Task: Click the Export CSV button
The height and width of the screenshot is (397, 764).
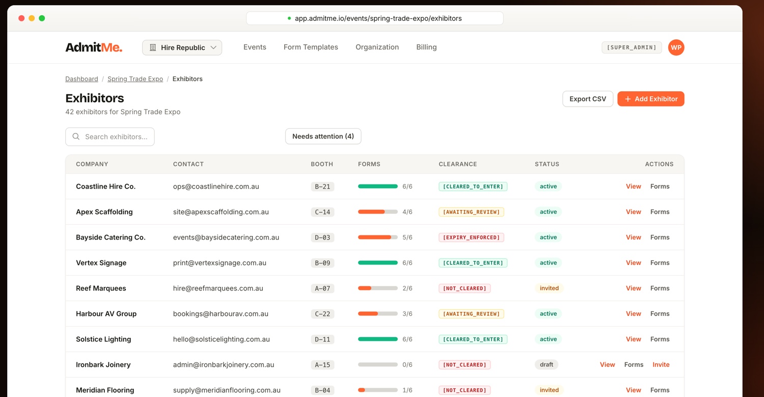Action: pyautogui.click(x=588, y=99)
